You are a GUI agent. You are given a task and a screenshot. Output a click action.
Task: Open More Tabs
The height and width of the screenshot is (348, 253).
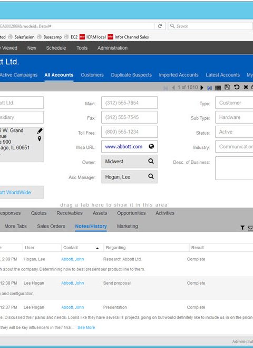point(15,226)
